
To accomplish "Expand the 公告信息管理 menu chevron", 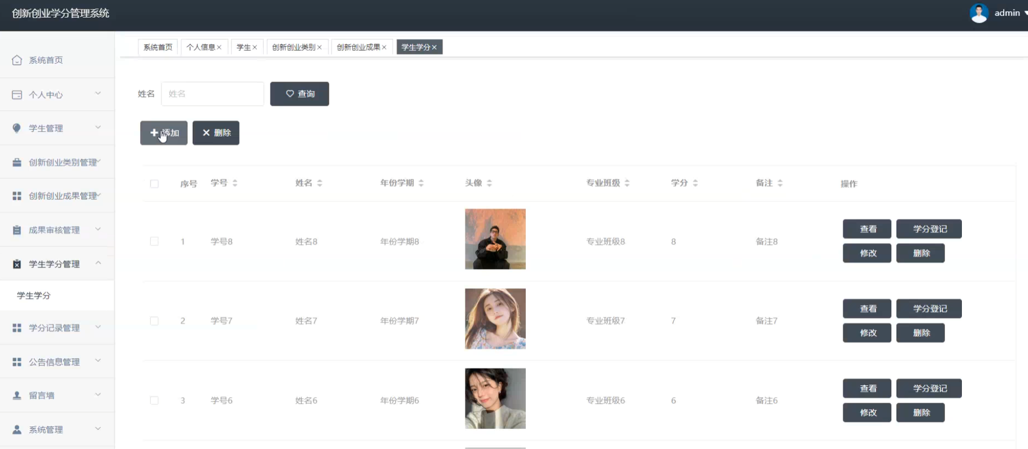I will pyautogui.click(x=98, y=360).
